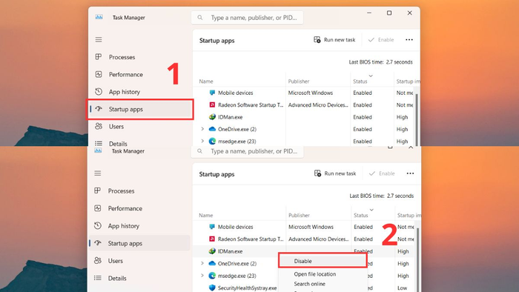Image resolution: width=519 pixels, height=292 pixels.
Task: Expand OneDrive.exe (2) in upper window
Action: 202,129
